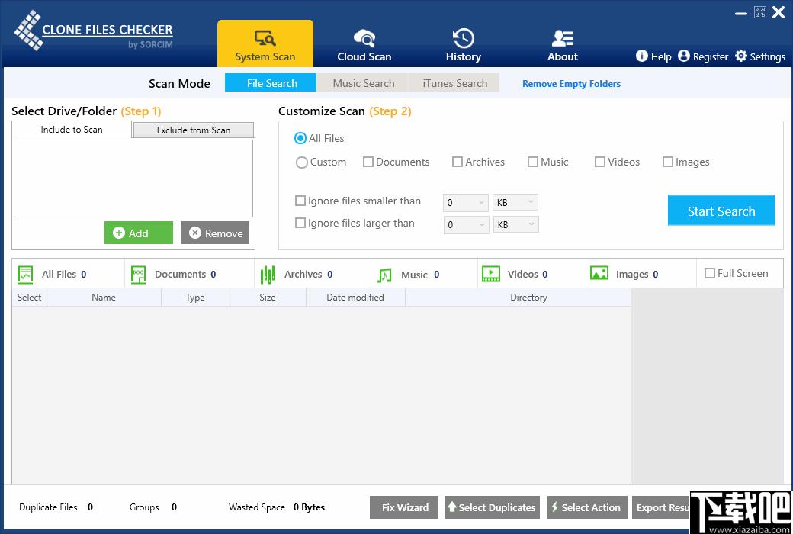The height and width of the screenshot is (534, 793).
Task: Check the Documents file type checkbox
Action: [368, 162]
